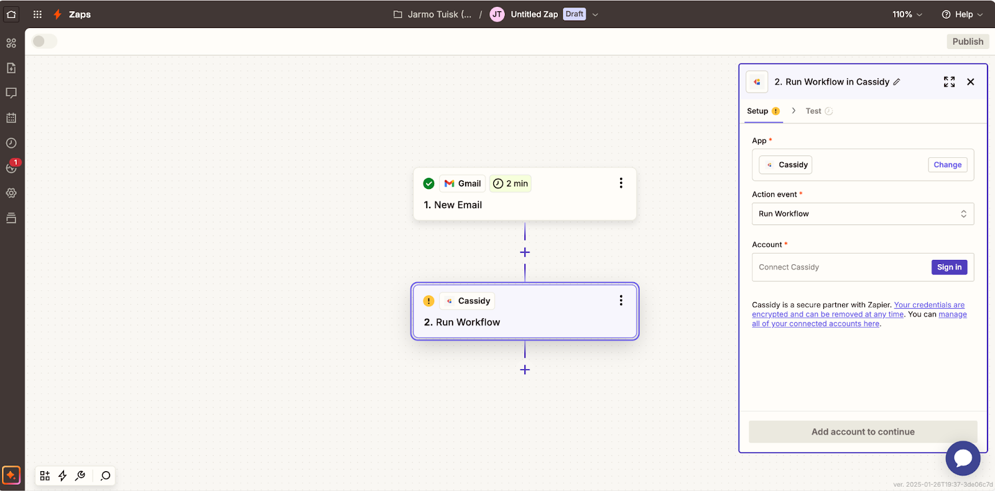Viewport: 995px width, 491px height.
Task: Open the speech-bubble sidebar icon
Action: pos(11,93)
